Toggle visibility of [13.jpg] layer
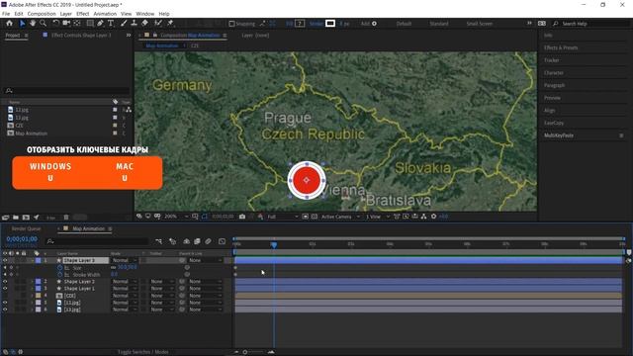Screen dimensions: 633x356 coord(5,310)
